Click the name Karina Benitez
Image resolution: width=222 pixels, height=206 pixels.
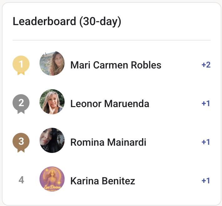103,181
